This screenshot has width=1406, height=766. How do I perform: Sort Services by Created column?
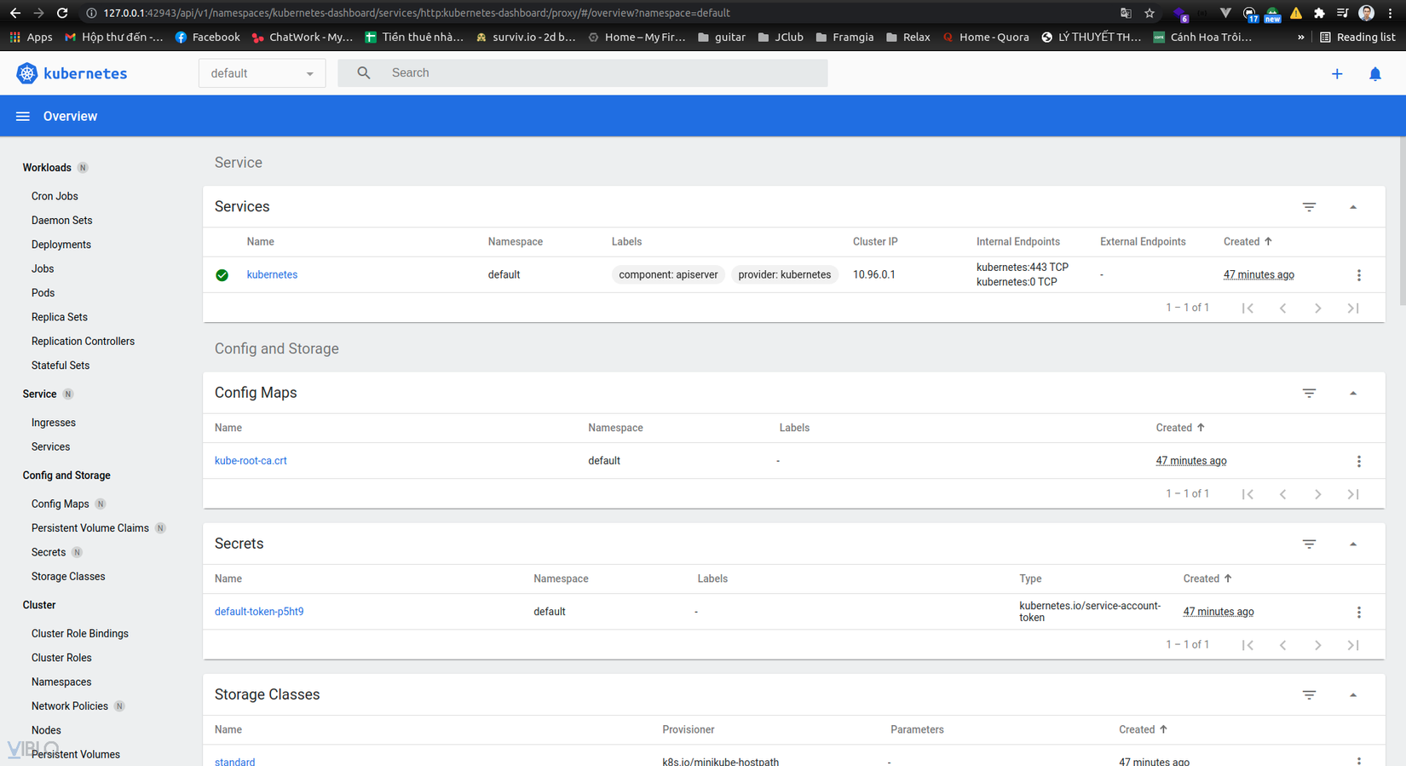coord(1248,242)
